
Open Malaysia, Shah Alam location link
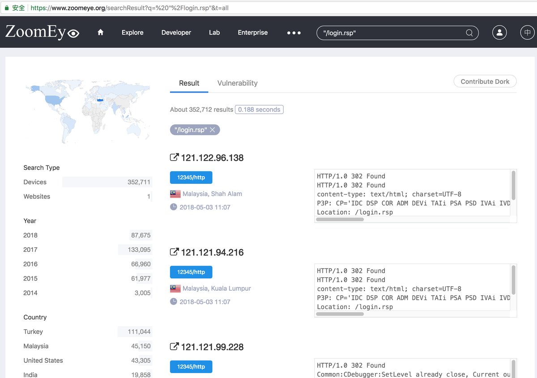pos(212,194)
